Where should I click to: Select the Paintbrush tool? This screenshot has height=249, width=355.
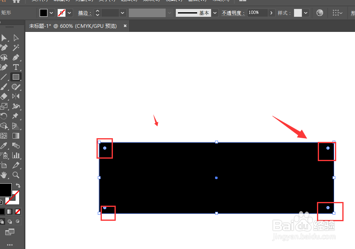tap(4, 87)
